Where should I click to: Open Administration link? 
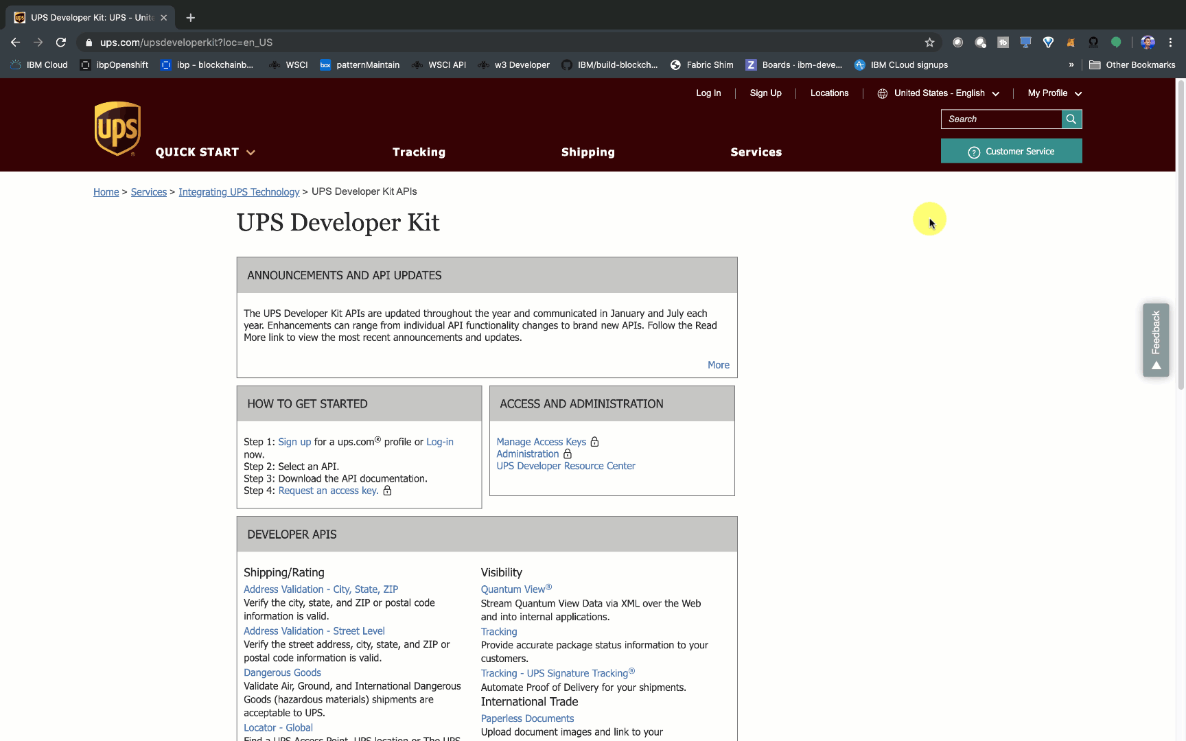pyautogui.click(x=528, y=454)
